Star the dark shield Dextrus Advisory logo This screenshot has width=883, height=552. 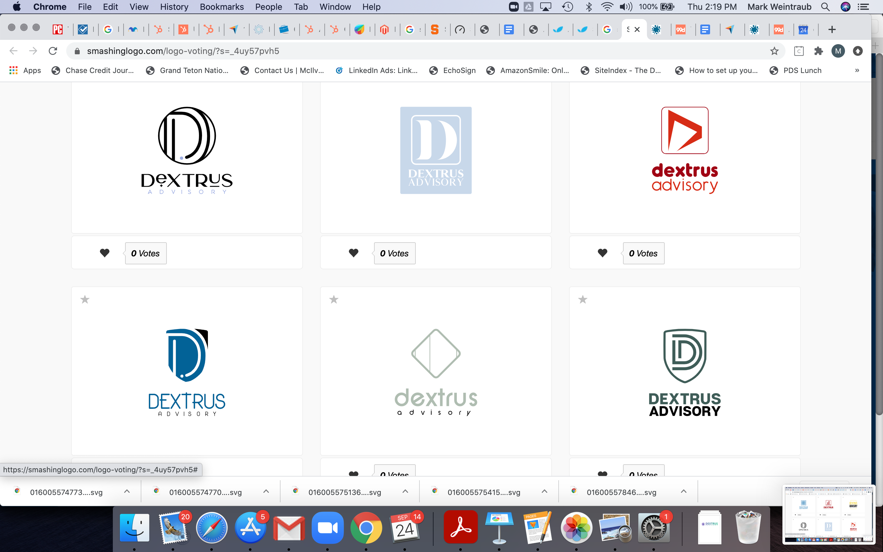coord(582,299)
